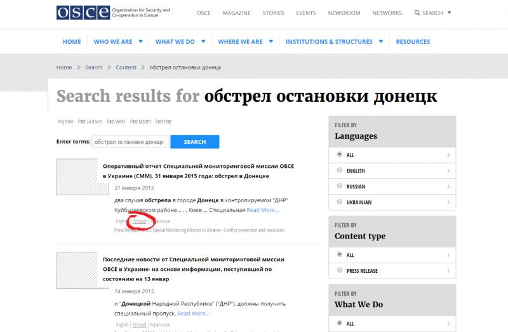Filter results by Past Year
This screenshot has height=332, width=508.
point(163,121)
